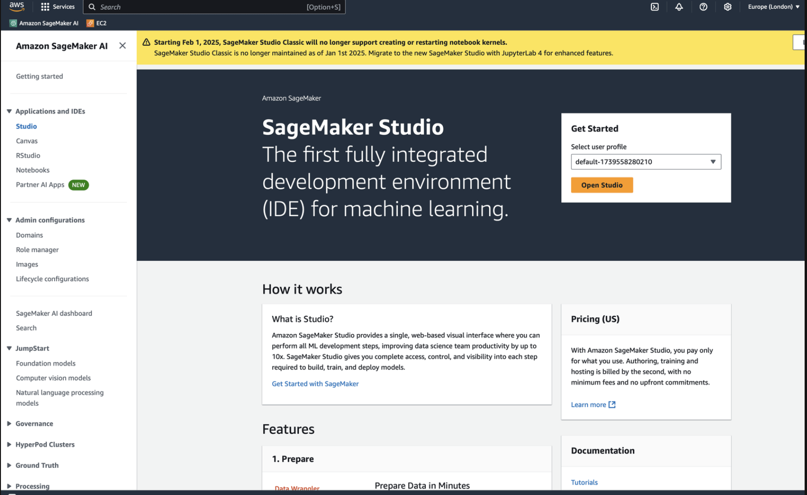Expand the Governance section
Screen dimensions: 807x495
click(x=9, y=424)
